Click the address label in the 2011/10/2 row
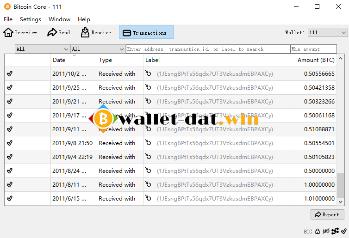The image size is (349, 238). coord(215,74)
